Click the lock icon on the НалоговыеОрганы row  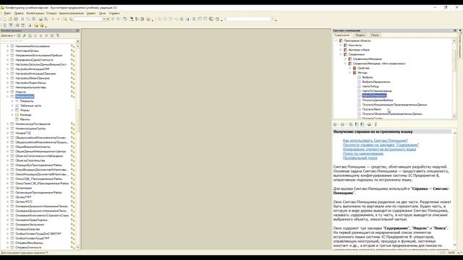(72, 51)
